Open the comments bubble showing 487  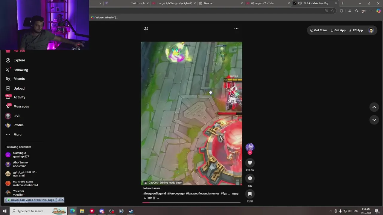(x=250, y=178)
